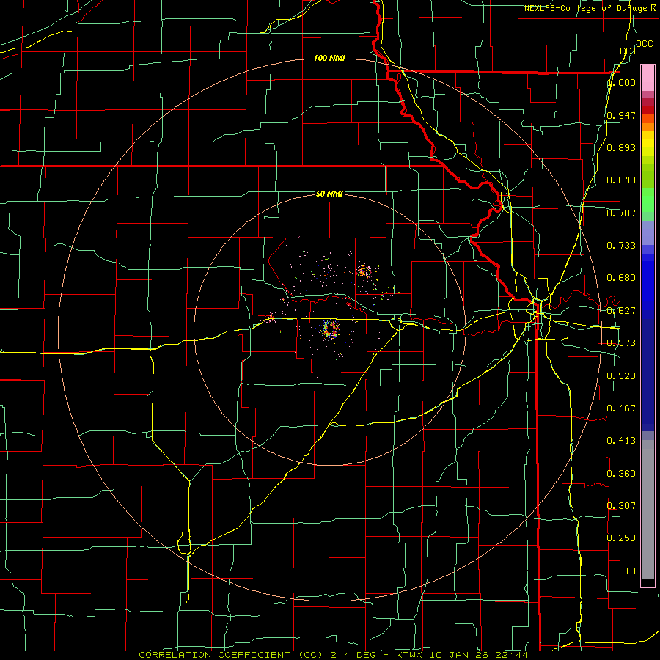
Task: Click the 0.253 scale value
Action: point(621,538)
